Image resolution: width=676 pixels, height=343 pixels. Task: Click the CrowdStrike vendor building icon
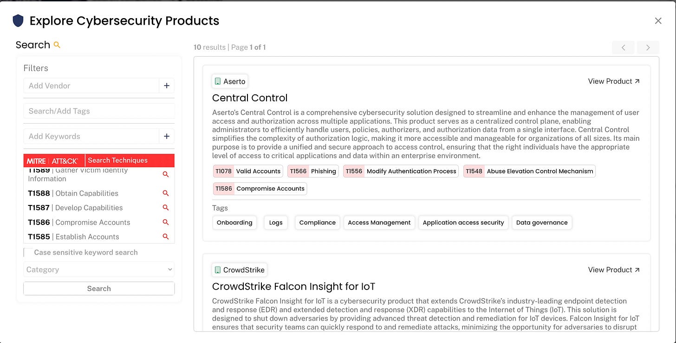click(x=218, y=270)
